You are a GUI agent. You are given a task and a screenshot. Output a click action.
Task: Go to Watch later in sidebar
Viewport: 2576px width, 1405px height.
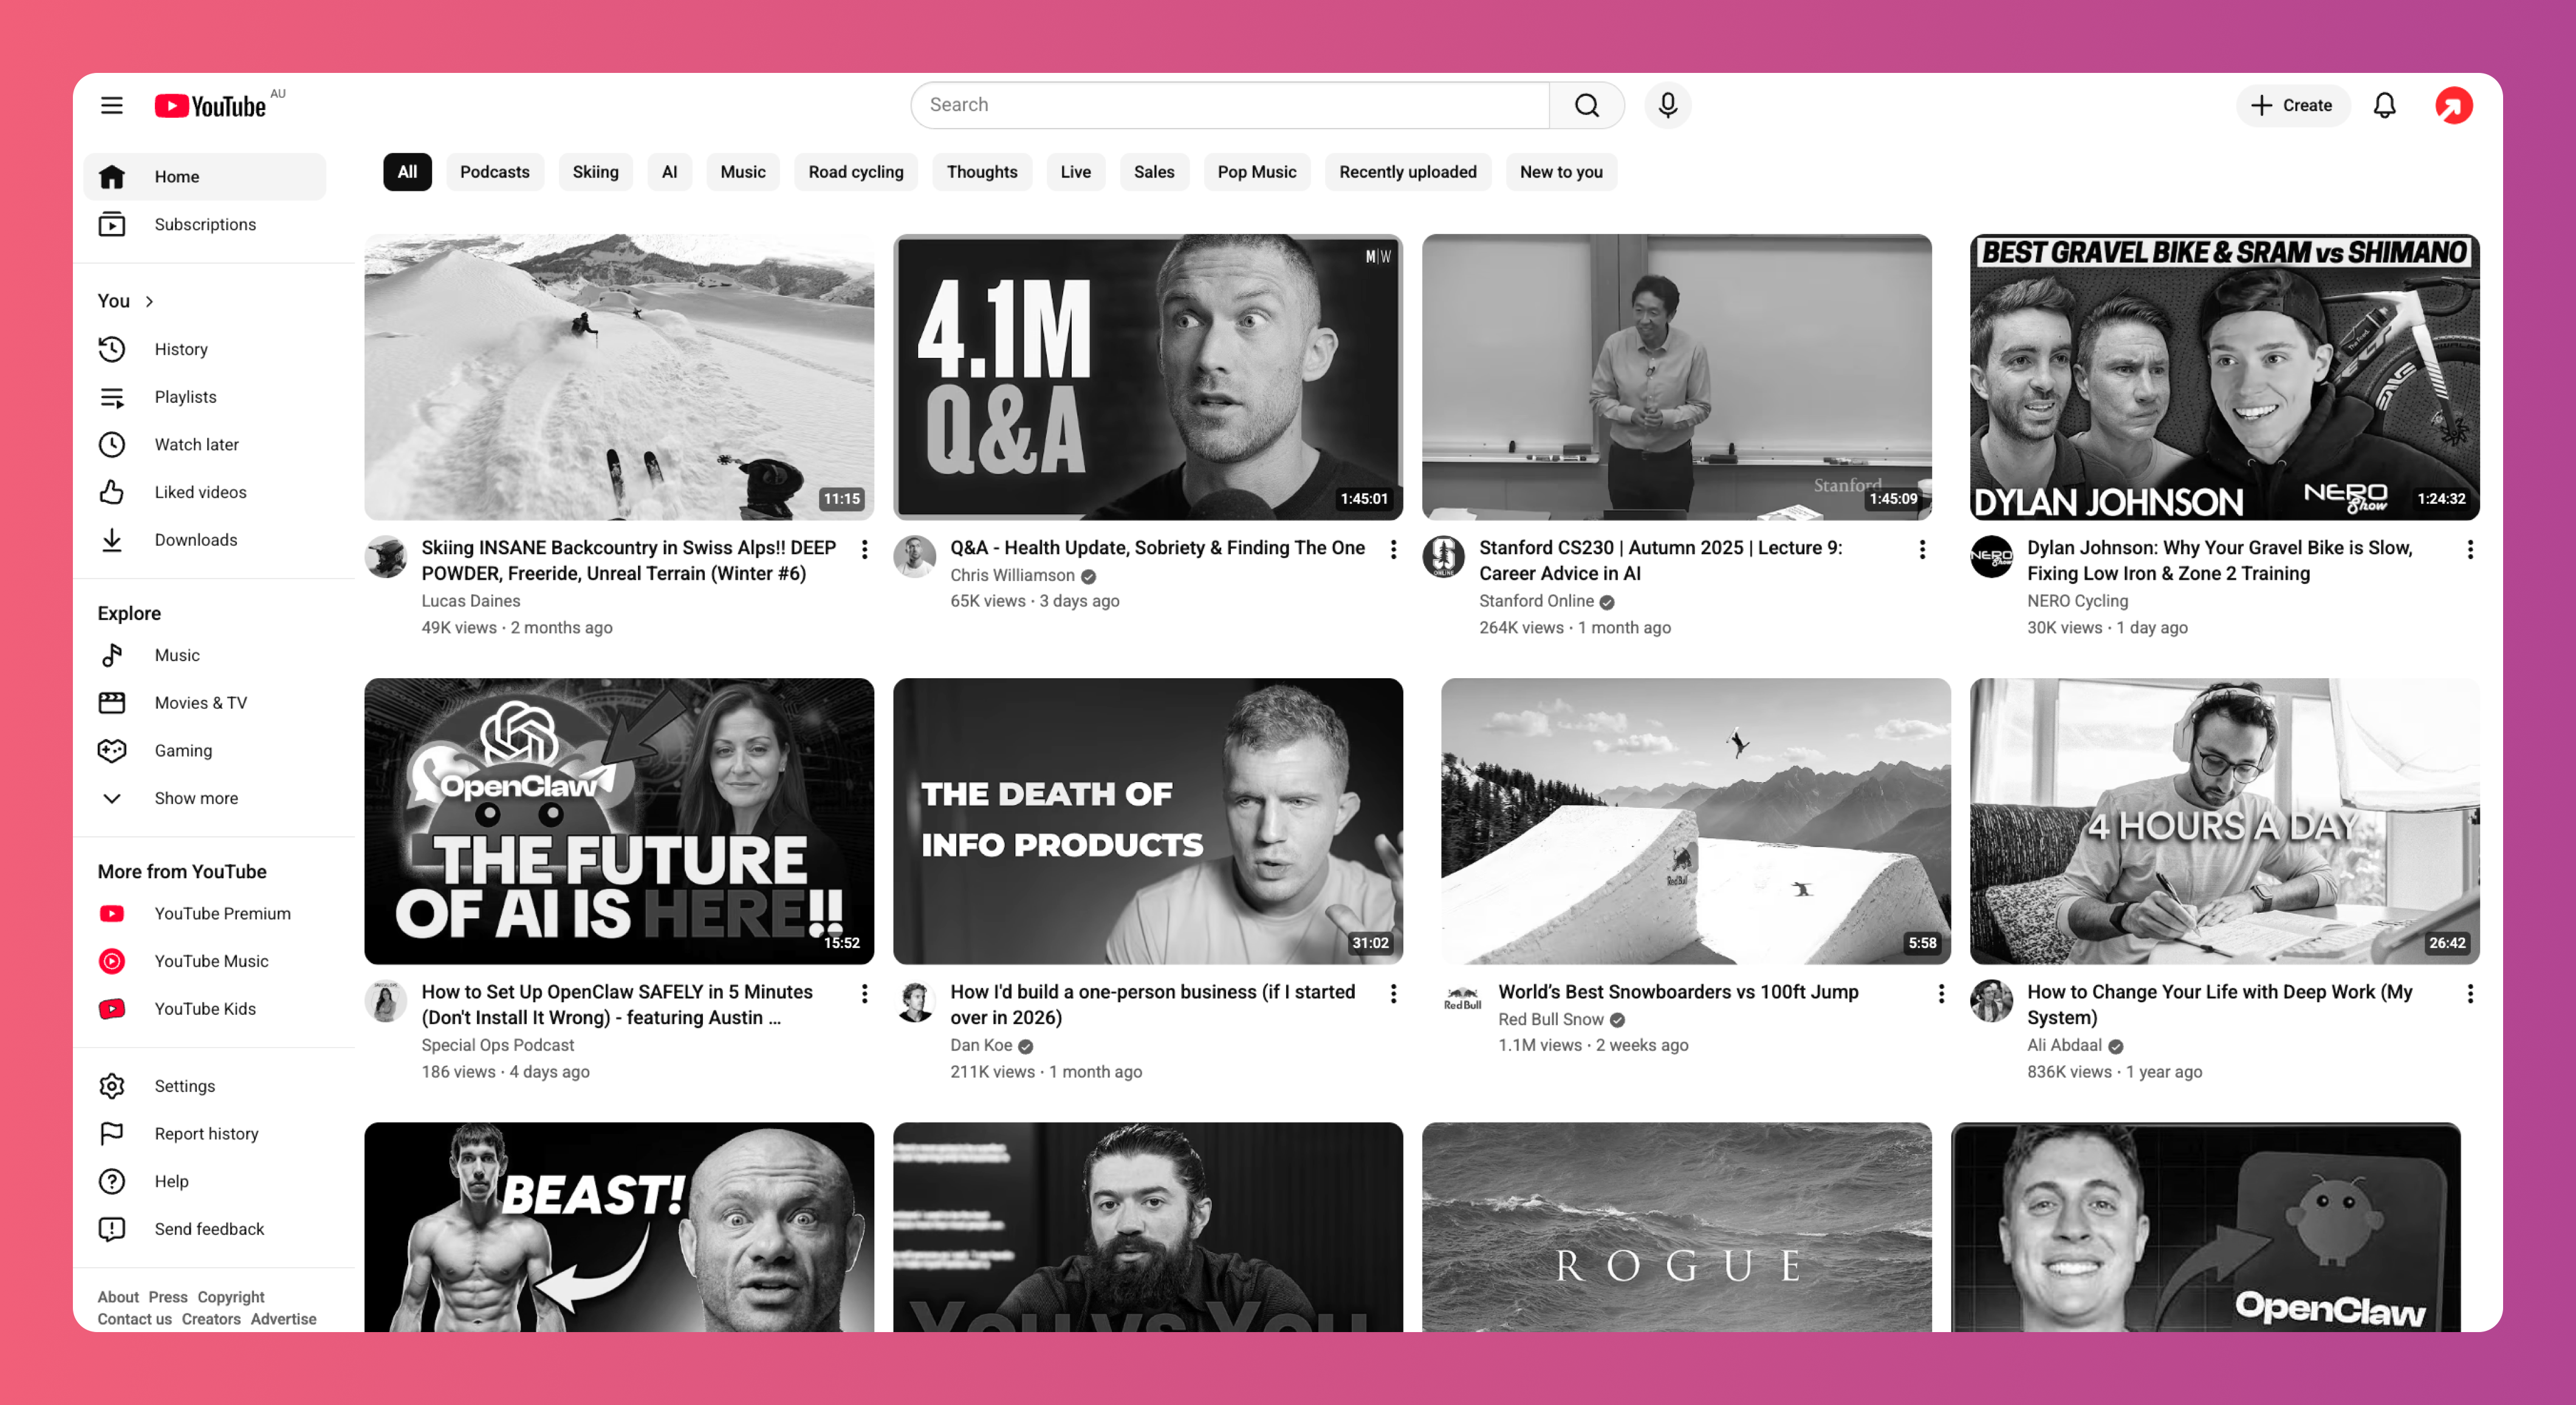pos(196,444)
